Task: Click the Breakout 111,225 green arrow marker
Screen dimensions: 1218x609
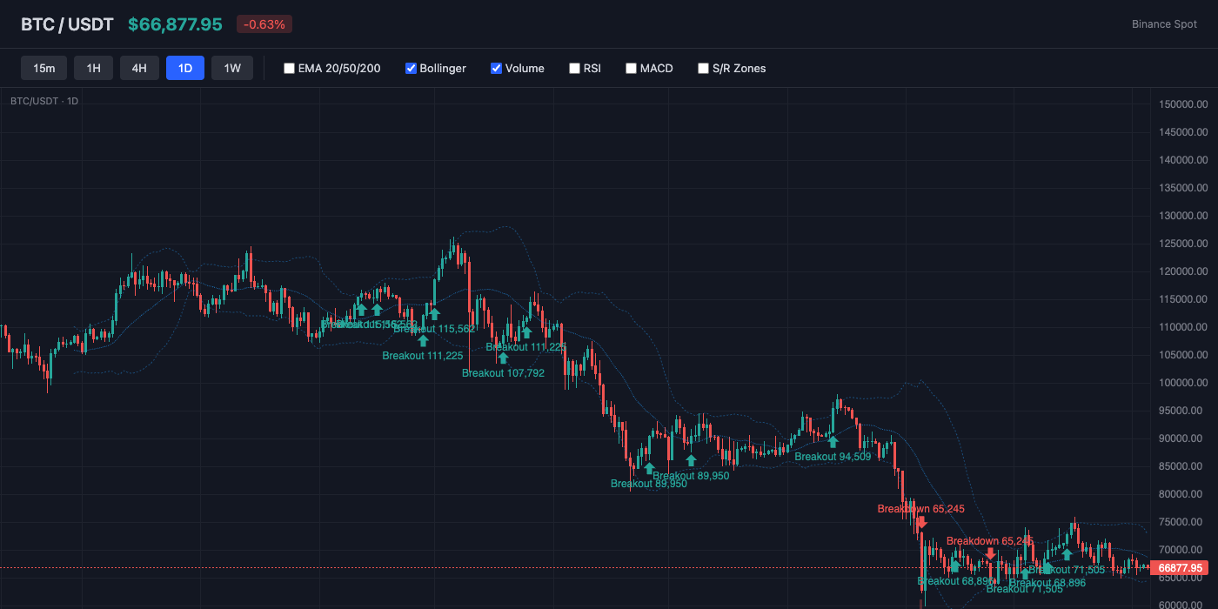Action: point(423,340)
